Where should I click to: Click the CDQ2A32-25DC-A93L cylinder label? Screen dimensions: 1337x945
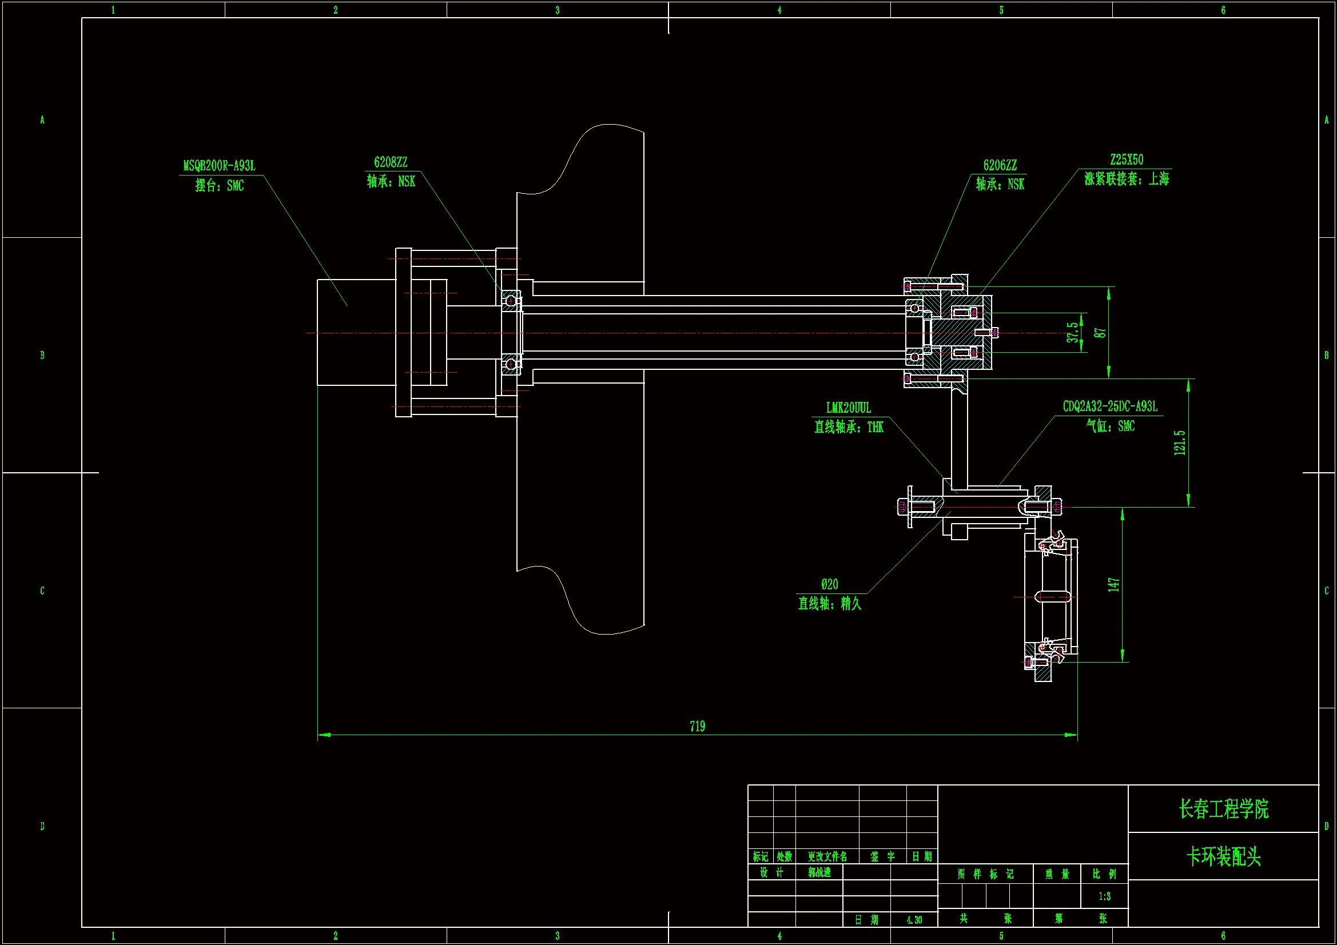pos(1110,406)
